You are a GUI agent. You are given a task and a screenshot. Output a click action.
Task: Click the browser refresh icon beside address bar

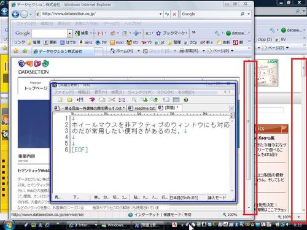pyautogui.click(x=167, y=14)
